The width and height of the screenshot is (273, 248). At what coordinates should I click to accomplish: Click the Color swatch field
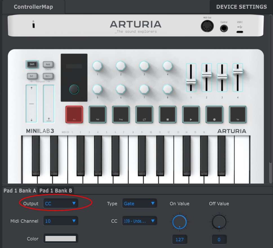click(x=61, y=239)
